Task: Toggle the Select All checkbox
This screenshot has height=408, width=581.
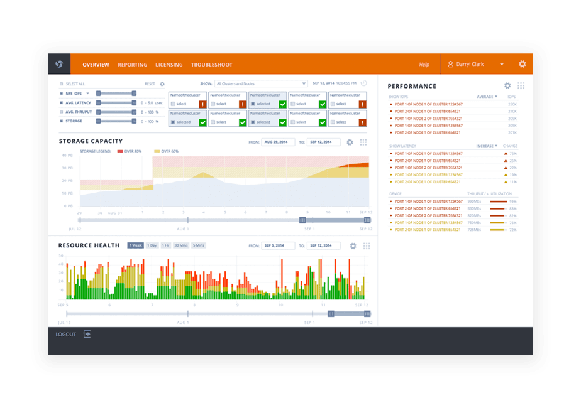Action: [62, 84]
